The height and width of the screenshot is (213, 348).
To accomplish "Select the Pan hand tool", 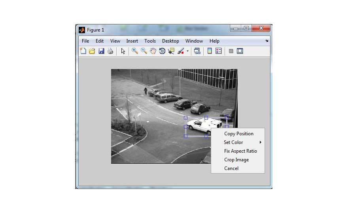I will 153,51.
